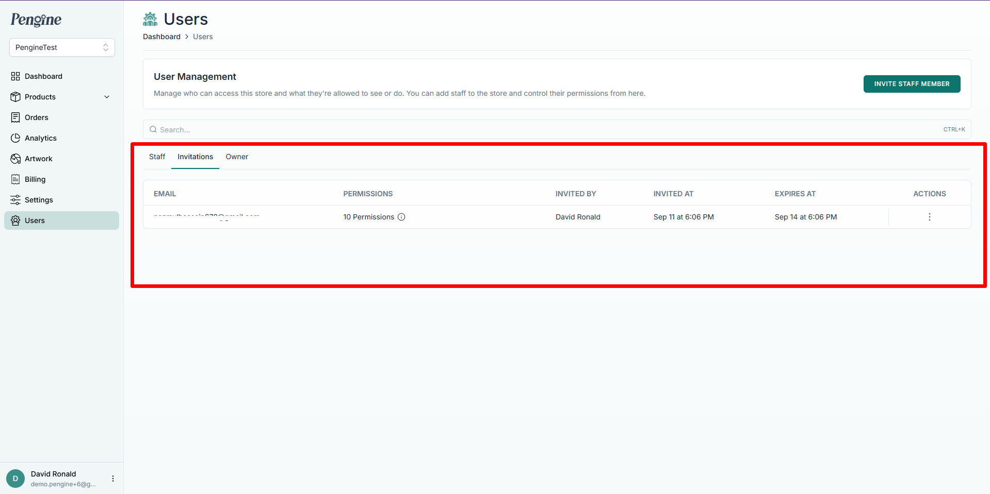Click the Billing invoice icon
990x494 pixels.
[x=15, y=179]
